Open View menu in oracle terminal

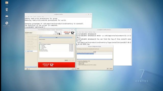click(83, 32)
